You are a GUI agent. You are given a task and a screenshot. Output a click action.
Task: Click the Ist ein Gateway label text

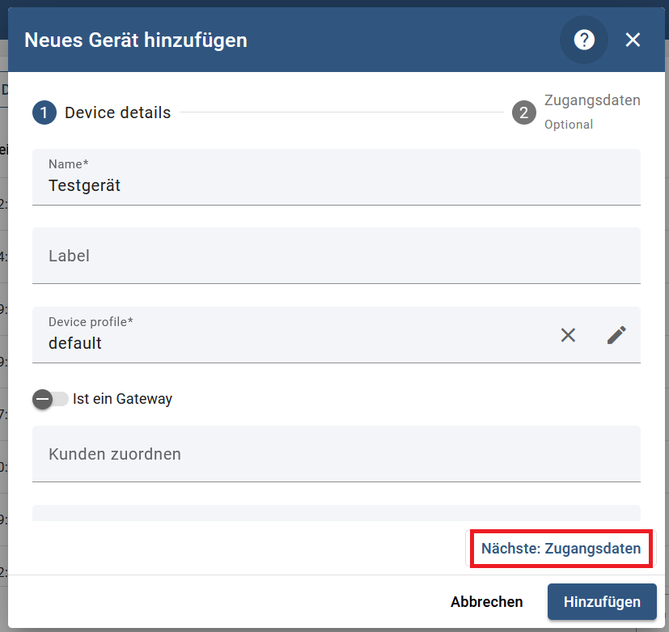click(x=122, y=399)
